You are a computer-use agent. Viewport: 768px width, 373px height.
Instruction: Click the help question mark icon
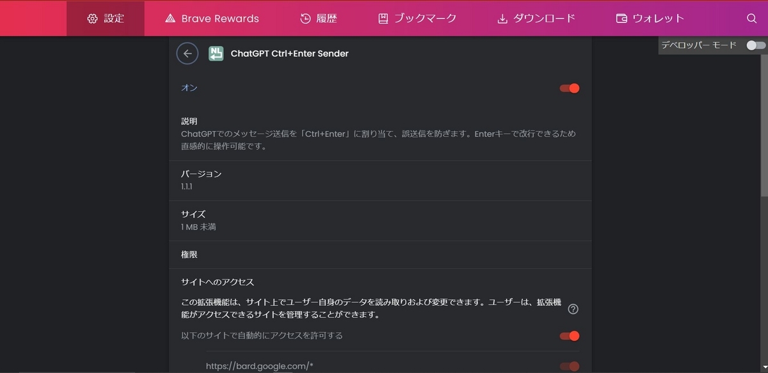[573, 309]
